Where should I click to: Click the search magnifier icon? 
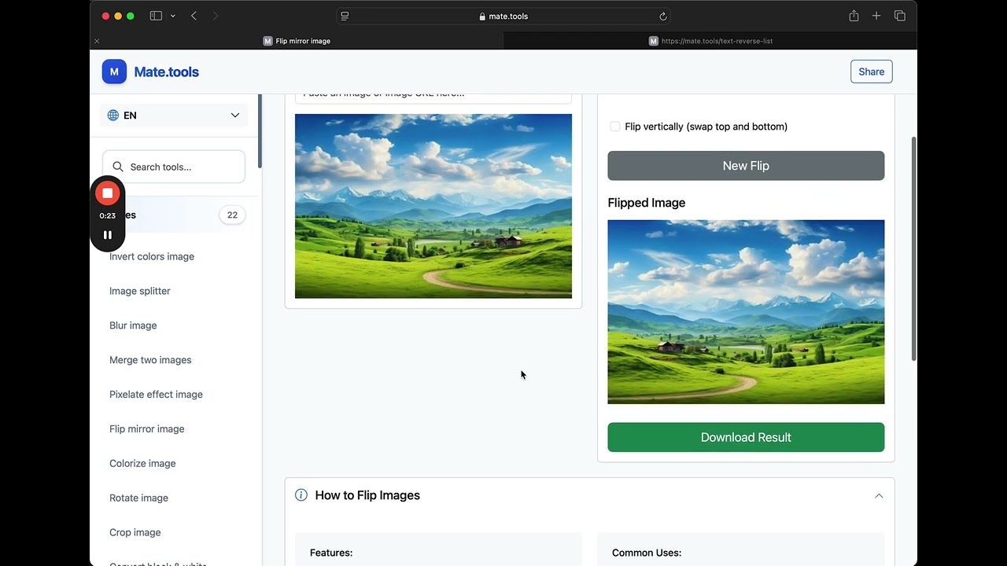(x=118, y=167)
